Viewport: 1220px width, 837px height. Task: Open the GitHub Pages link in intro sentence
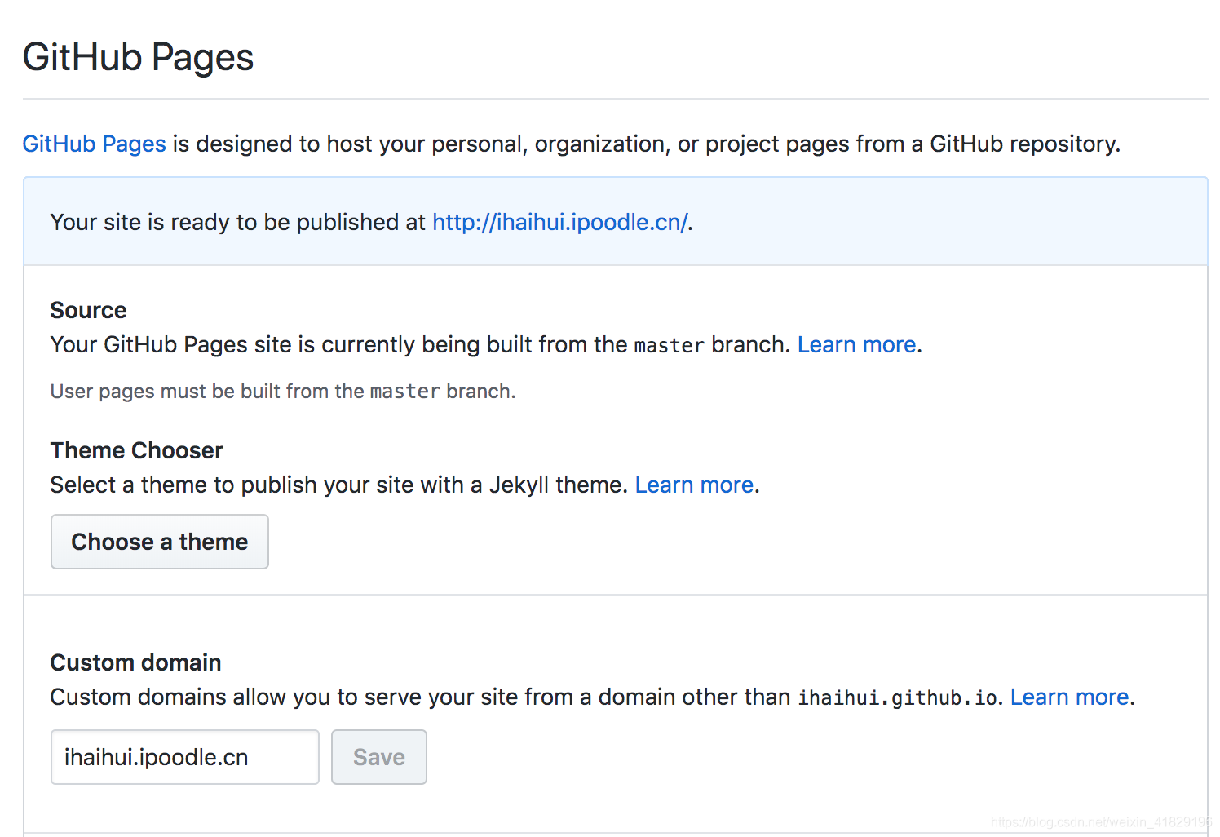(x=94, y=144)
